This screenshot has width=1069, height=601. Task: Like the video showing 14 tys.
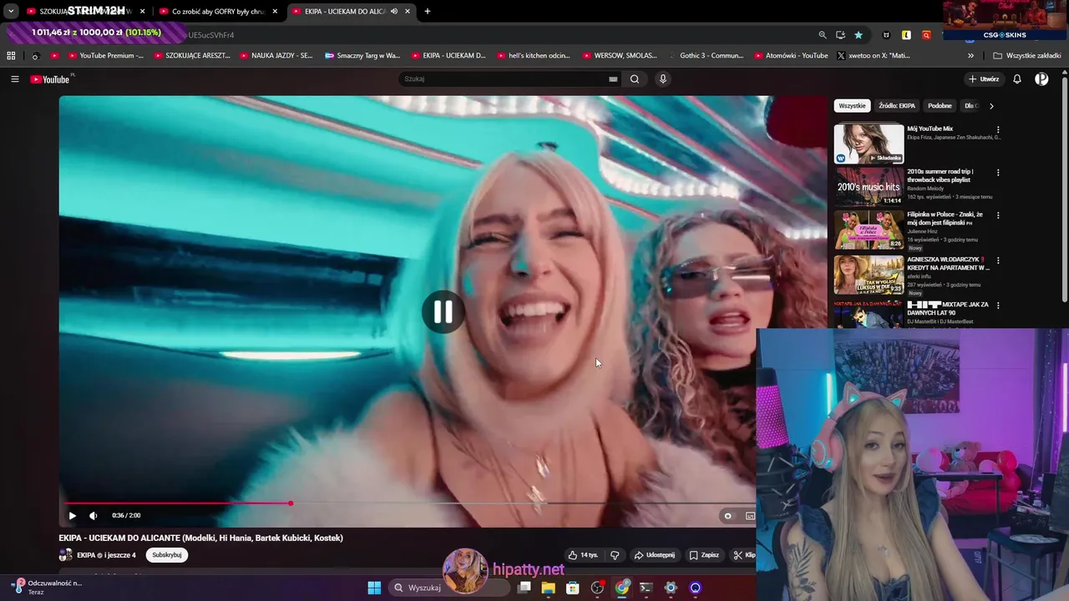(x=583, y=555)
